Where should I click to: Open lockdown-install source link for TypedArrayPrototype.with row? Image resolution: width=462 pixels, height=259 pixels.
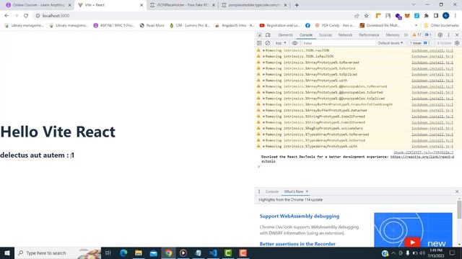click(432, 146)
